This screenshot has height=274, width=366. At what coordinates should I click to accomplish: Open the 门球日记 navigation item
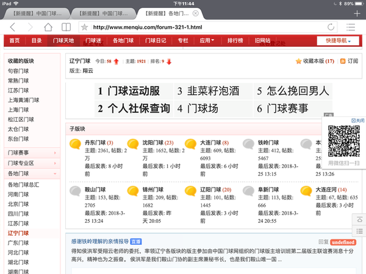[x=156, y=41]
